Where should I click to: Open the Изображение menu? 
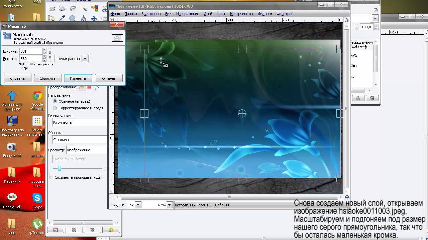pyautogui.click(x=188, y=14)
